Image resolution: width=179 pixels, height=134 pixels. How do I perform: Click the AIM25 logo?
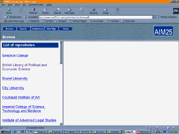click(x=163, y=31)
